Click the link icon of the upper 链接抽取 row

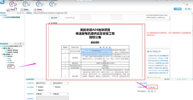coord(6,50)
